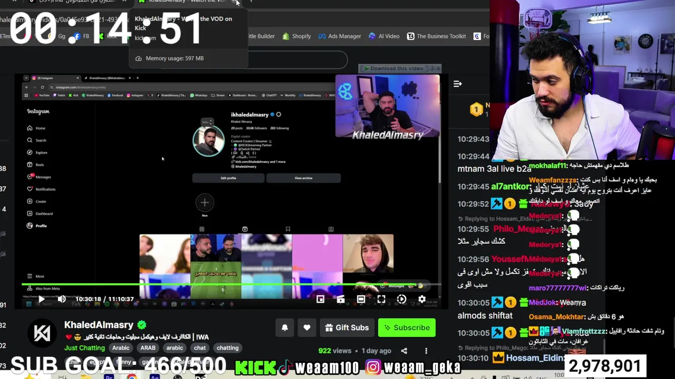The image size is (675, 379).
Task: Click the verified badge next to KhaledAlmasry
Action: pos(142,325)
